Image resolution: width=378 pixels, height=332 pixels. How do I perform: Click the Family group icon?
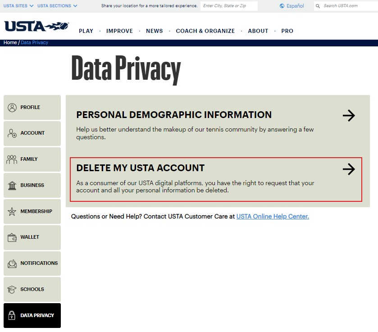click(x=12, y=159)
